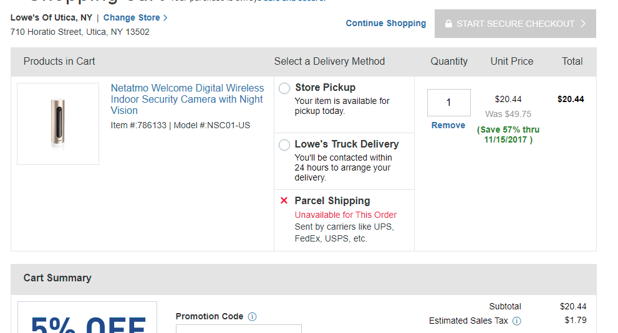Click the red X Parcel Shipping icon
The width and height of the screenshot is (618, 333).
click(x=284, y=200)
